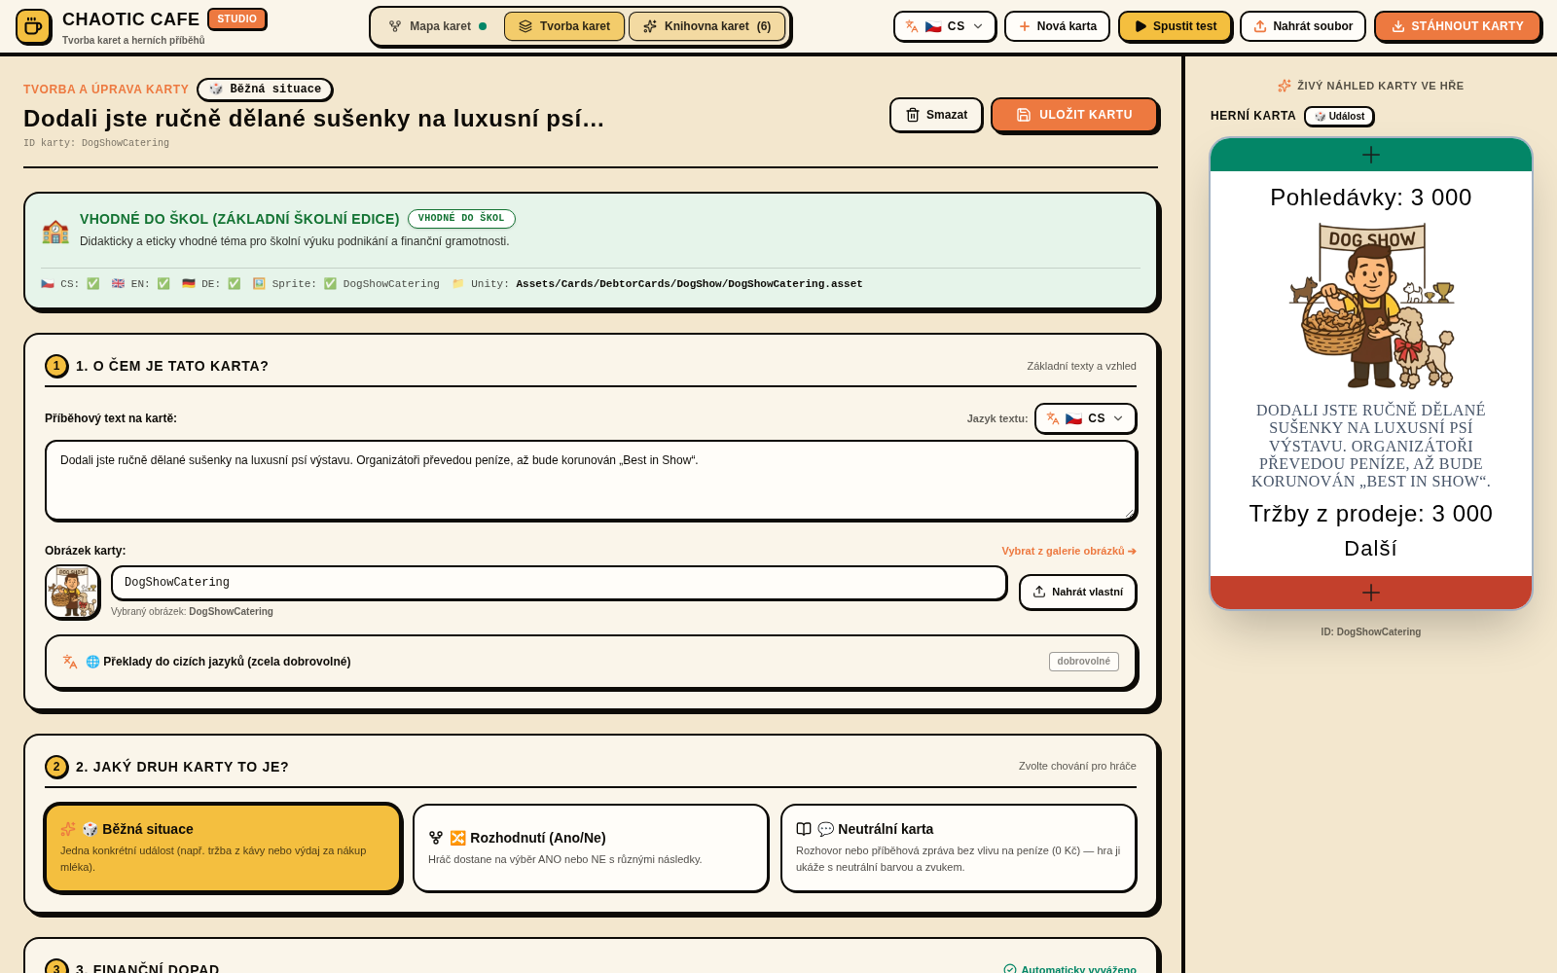Delete the card with Smazat
Screen dimensions: 1557x973
tap(936, 115)
